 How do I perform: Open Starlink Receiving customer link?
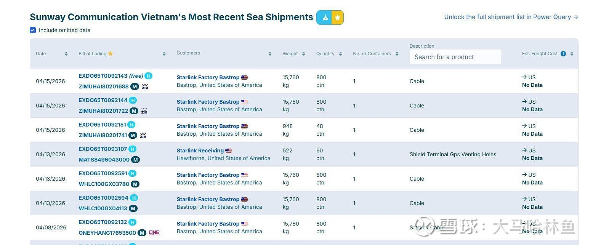pyautogui.click(x=200, y=151)
